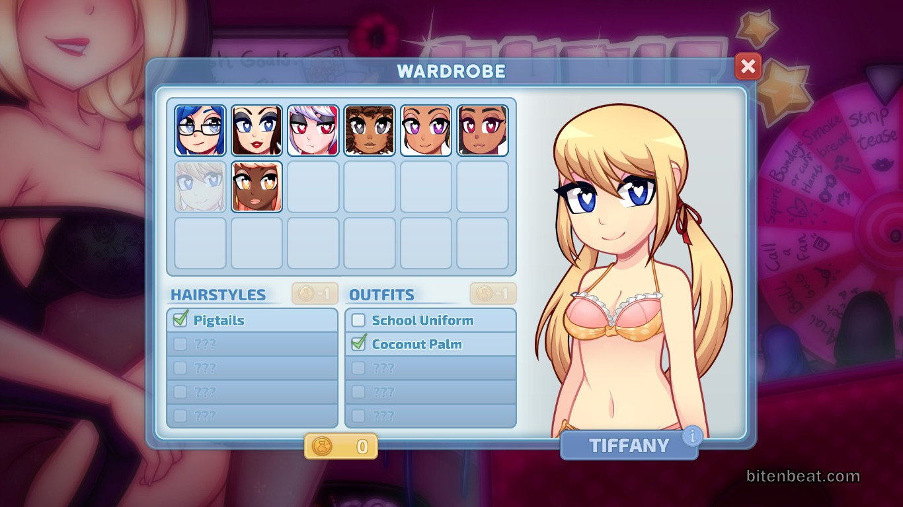Click the locked ??? outfit under Coconut Palm
The height and width of the screenshot is (507, 903).
coord(383,368)
